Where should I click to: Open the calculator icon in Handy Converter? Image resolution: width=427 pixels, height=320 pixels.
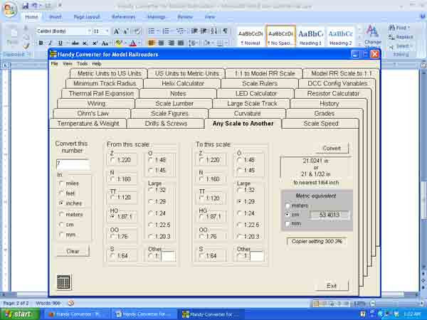click(x=63, y=282)
